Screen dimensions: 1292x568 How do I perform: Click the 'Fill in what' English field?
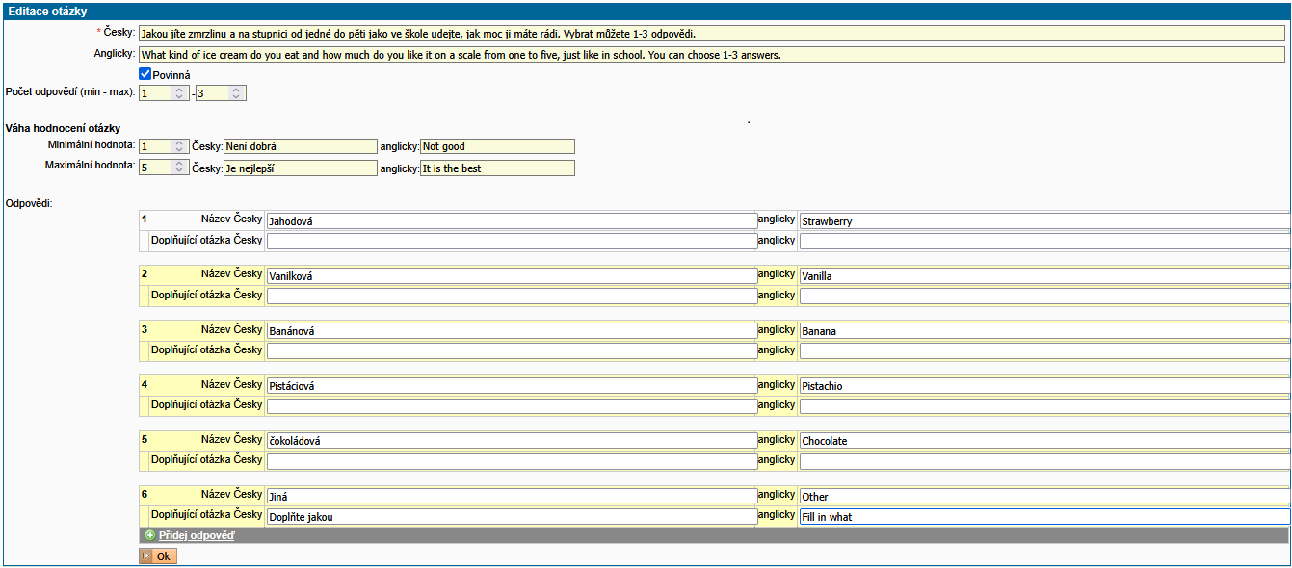1044,517
